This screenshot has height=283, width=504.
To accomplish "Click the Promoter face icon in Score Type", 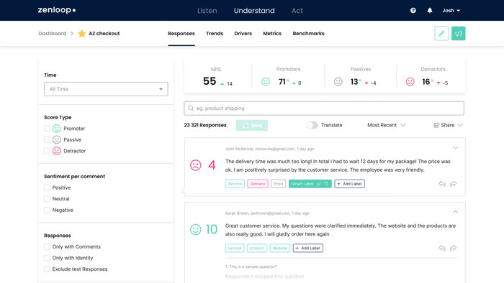I will (x=57, y=129).
